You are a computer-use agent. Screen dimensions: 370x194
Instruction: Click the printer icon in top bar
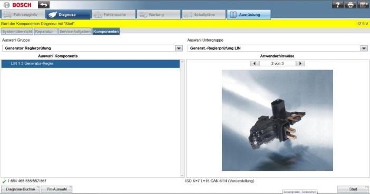tap(350, 5)
